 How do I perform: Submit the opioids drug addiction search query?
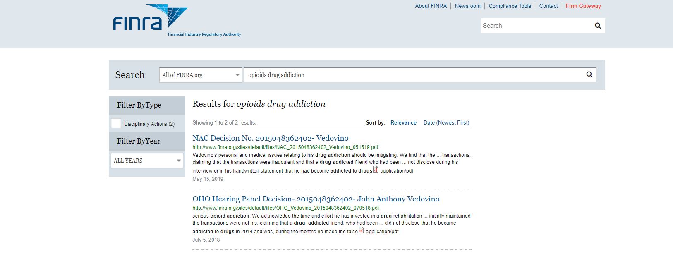tap(589, 74)
